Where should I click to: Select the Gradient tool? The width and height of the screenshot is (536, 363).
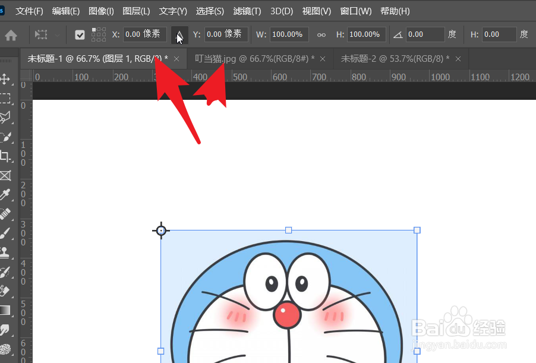pos(6,310)
